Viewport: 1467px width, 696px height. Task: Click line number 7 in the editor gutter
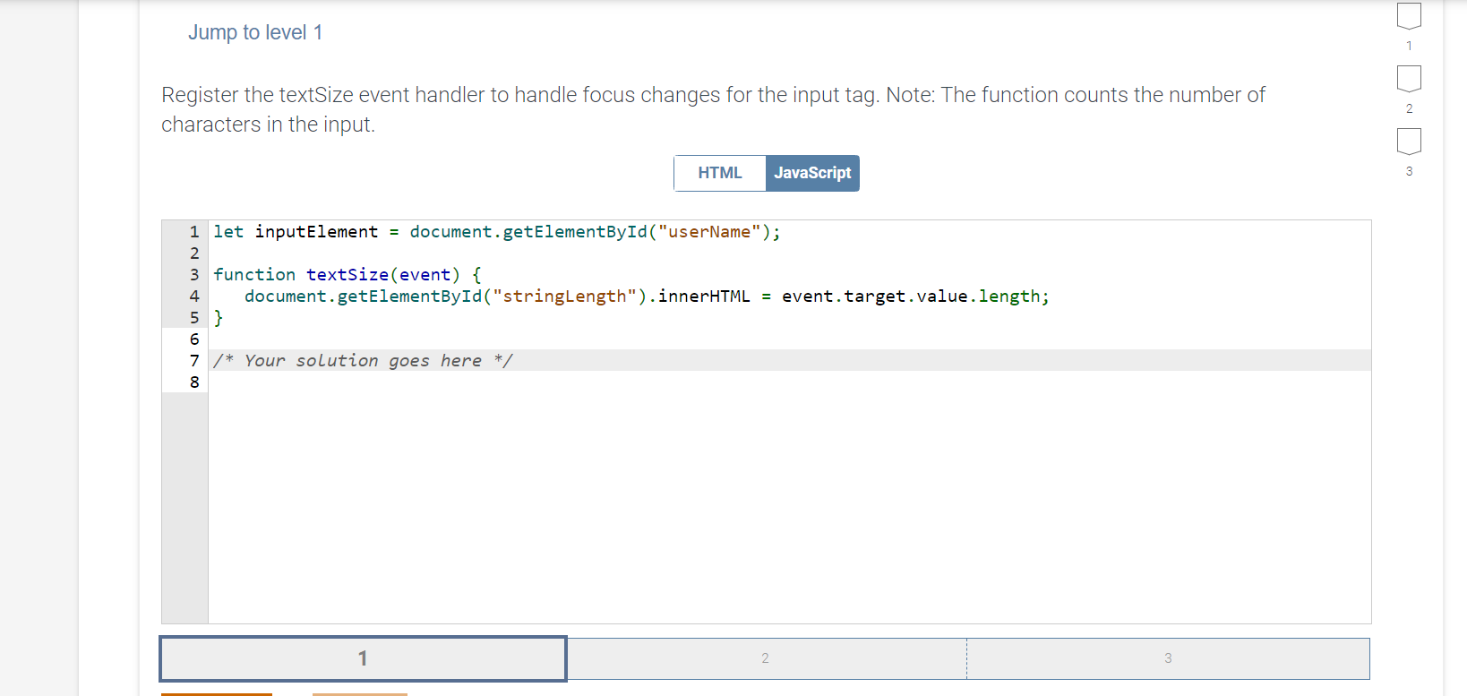click(x=194, y=360)
